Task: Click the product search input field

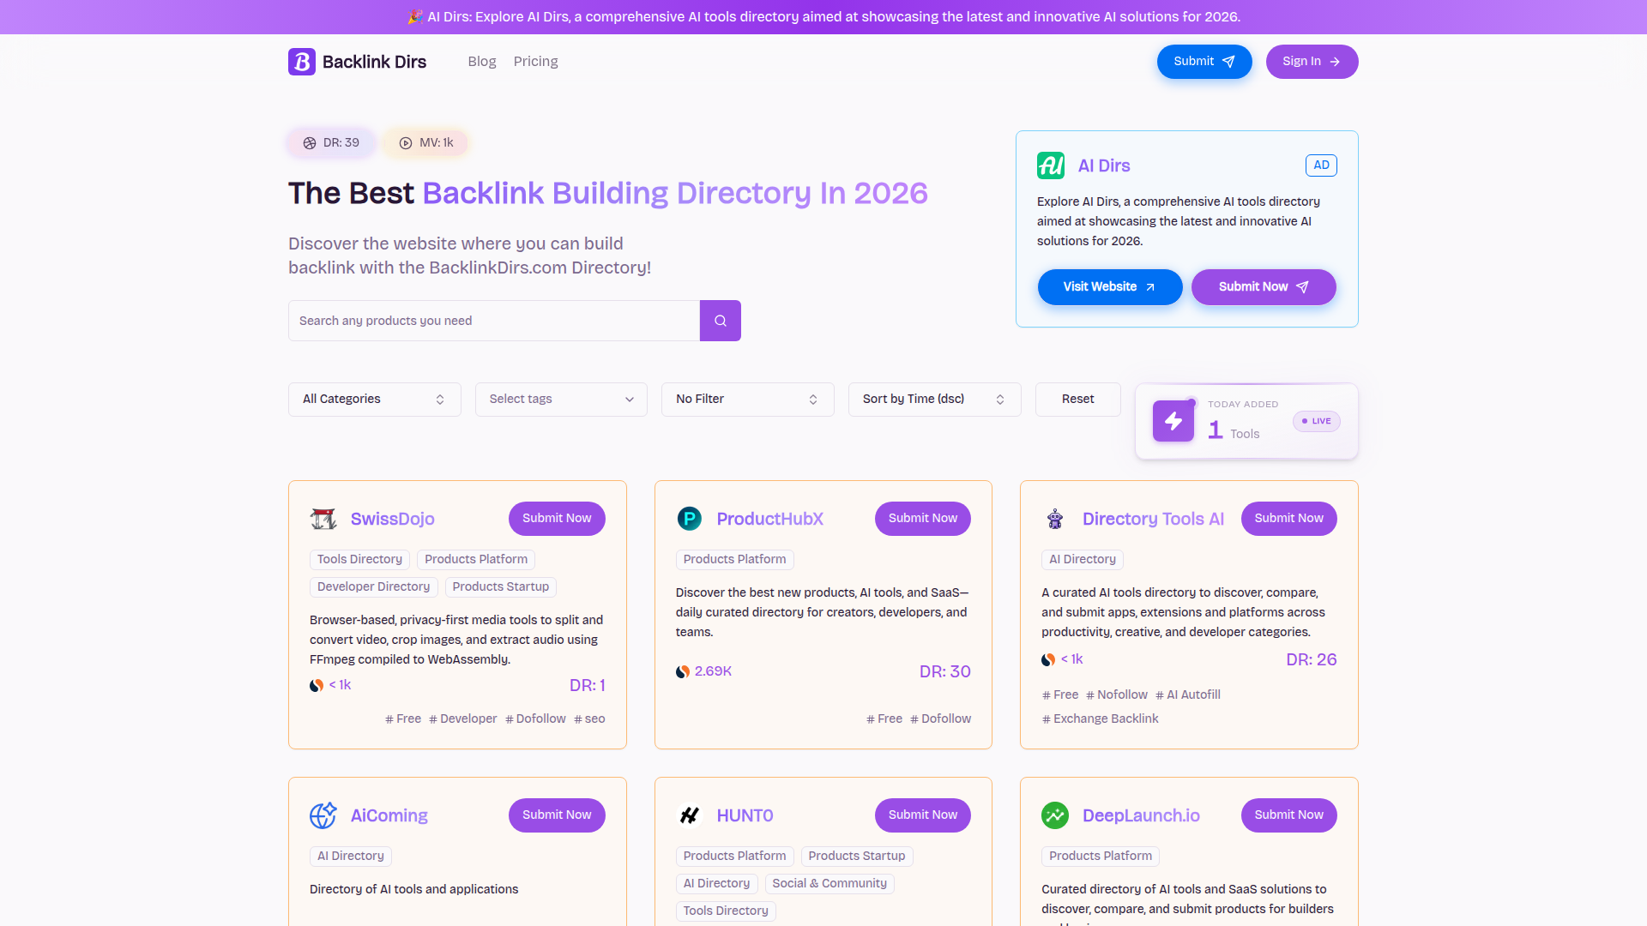Action: coord(494,320)
